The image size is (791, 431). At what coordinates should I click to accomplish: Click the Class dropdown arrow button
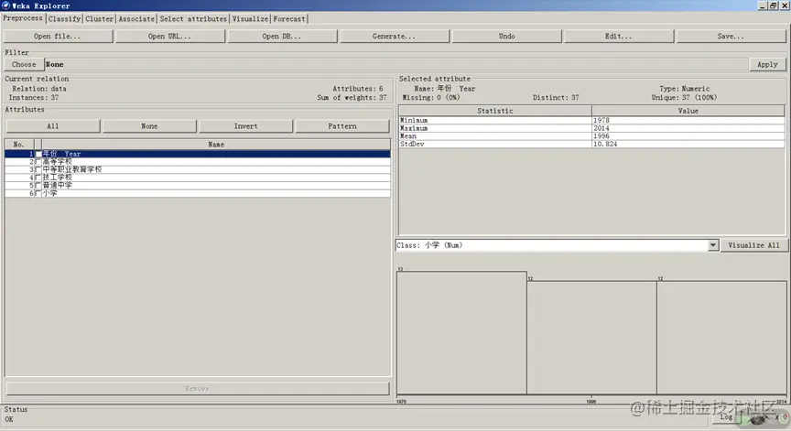[x=713, y=245]
